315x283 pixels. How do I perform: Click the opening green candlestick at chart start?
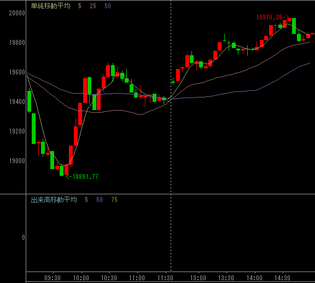point(30,101)
